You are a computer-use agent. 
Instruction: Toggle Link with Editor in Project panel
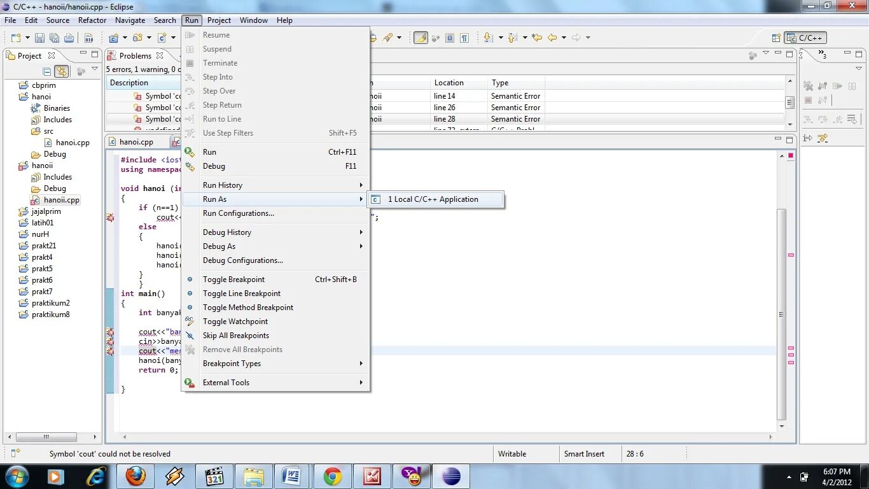pos(62,71)
